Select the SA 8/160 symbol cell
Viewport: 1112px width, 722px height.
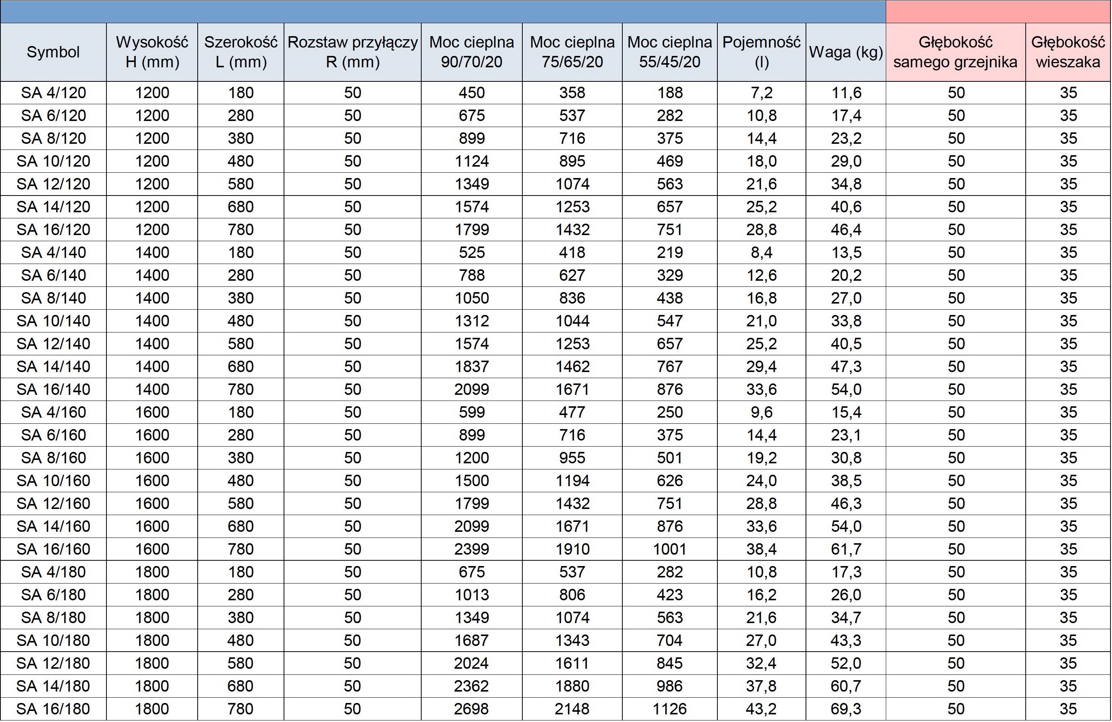[x=53, y=458]
